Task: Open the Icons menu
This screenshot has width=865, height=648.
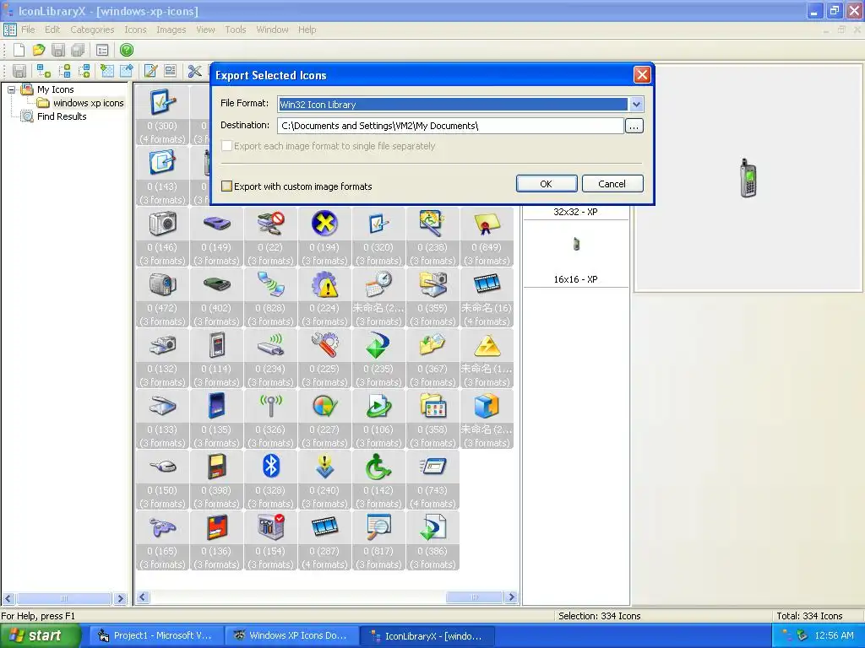Action: 135,30
